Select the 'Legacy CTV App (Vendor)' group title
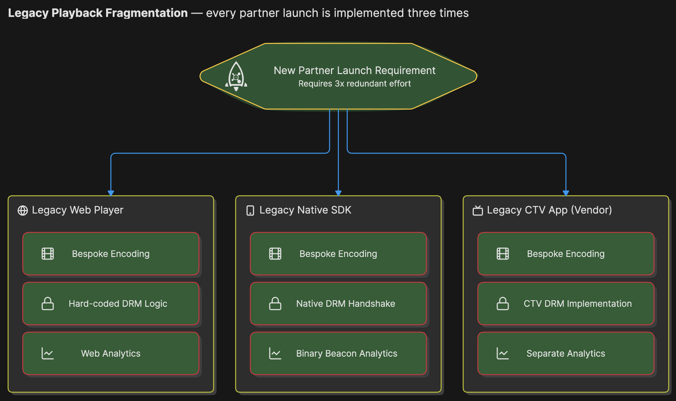The width and height of the screenshot is (676, 401). click(549, 210)
